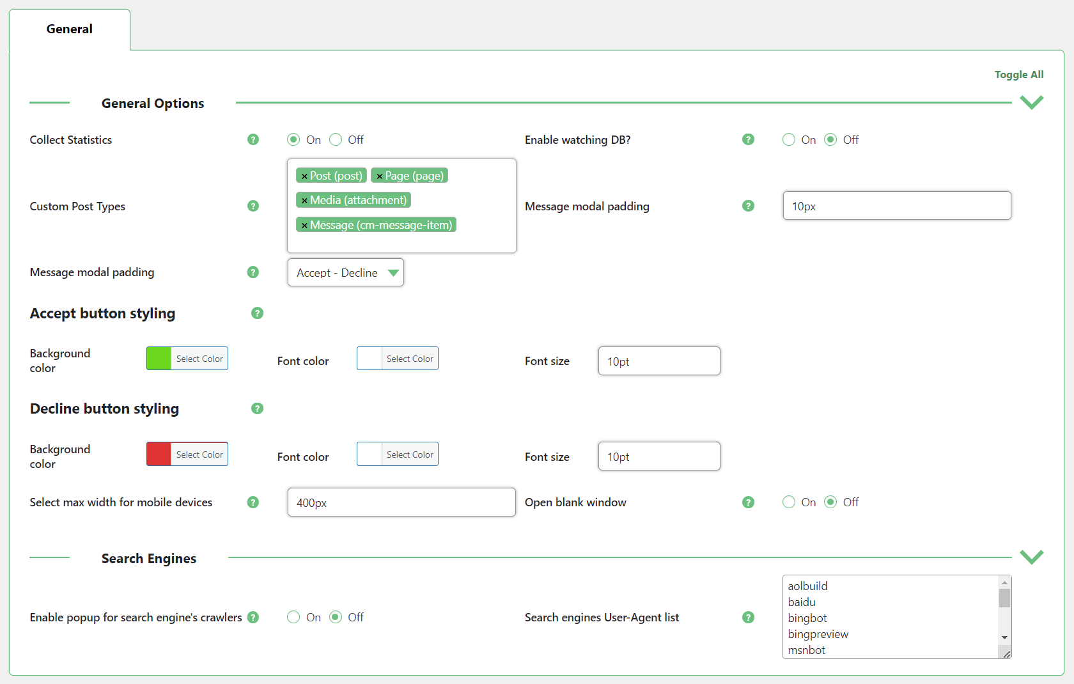
Task: Open the Accept - Decline dropdown
Action: click(345, 273)
